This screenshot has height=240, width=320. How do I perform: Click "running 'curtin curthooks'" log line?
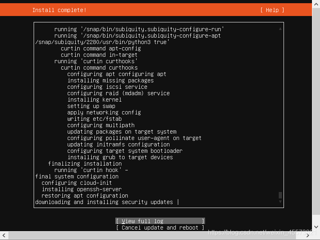[96, 61]
